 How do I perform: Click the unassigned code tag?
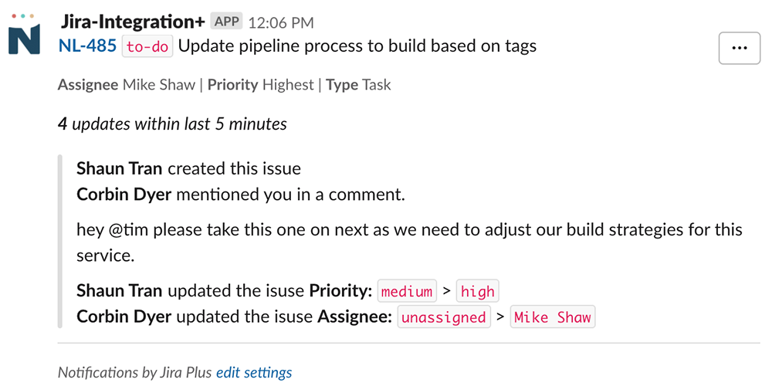(444, 317)
